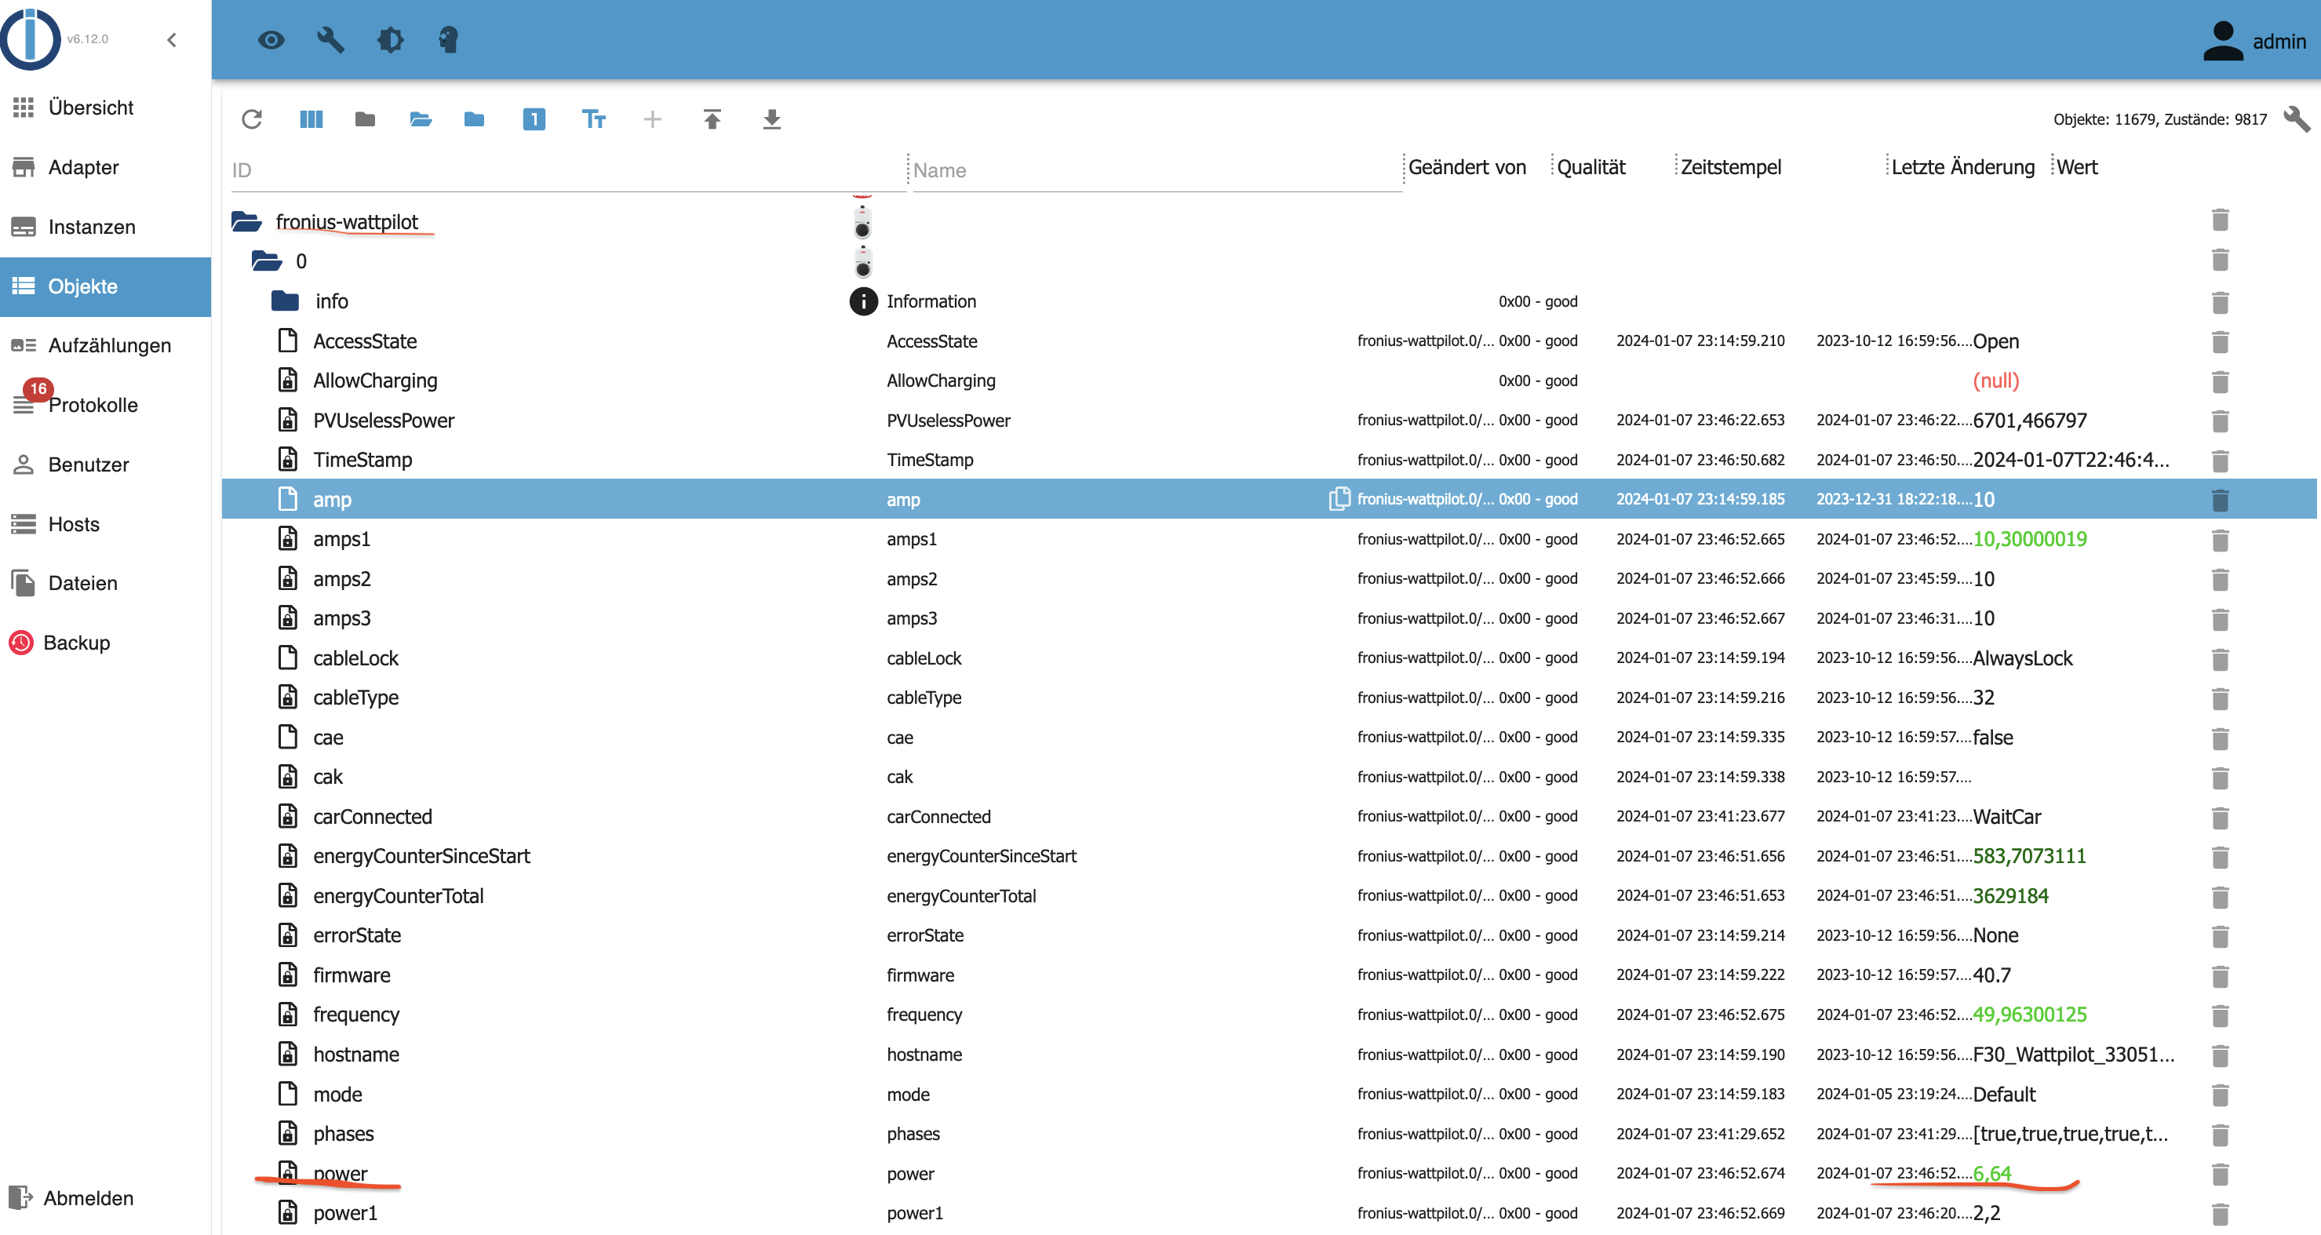Screen dimensions: 2321x1235
Task: Click the expand all folders icon
Action: (x=421, y=119)
